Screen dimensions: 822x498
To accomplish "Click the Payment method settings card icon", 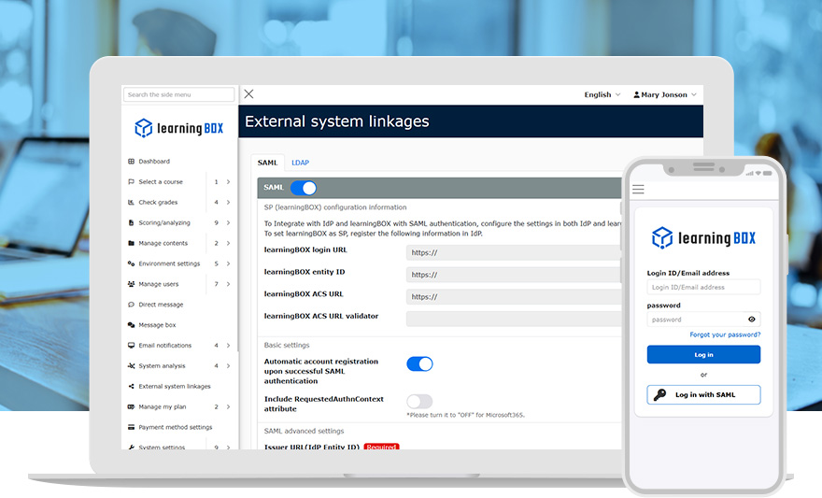I will tap(131, 428).
